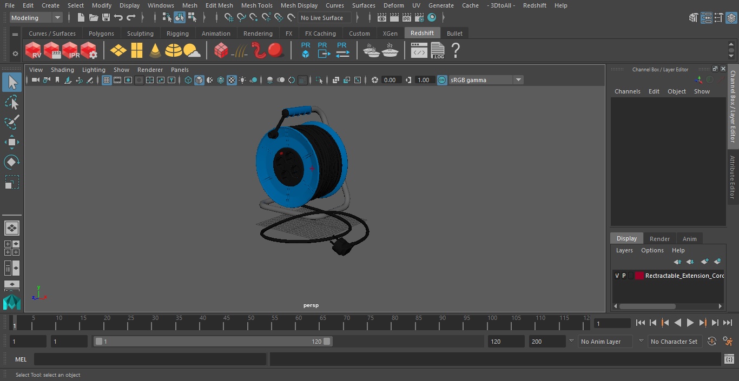
Task: Click the red worm-shaped Redshift shelf icon
Action: 259,51
